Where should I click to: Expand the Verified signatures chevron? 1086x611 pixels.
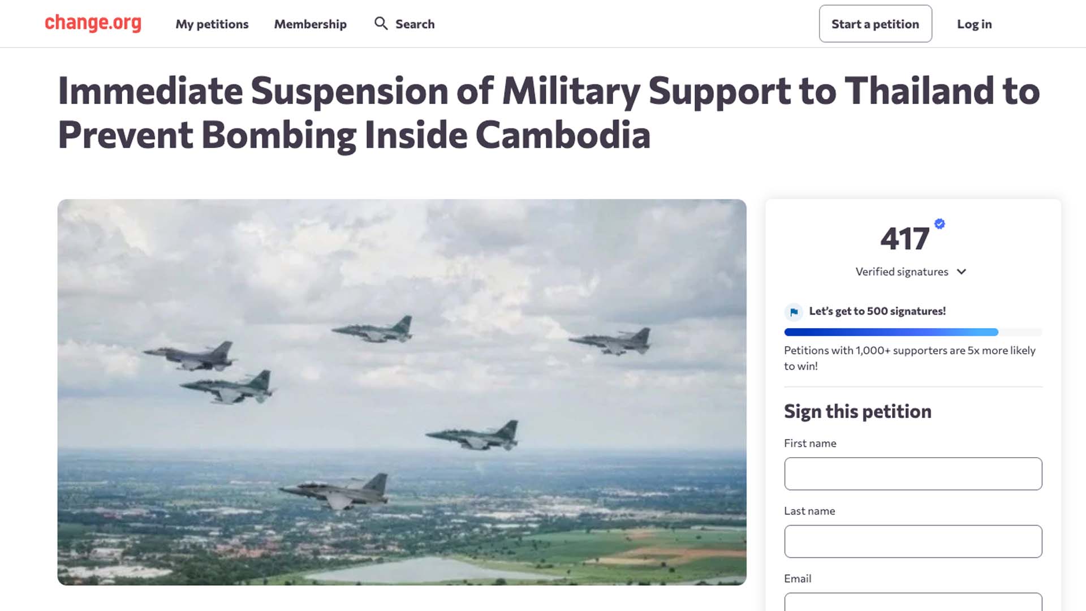[x=961, y=272]
